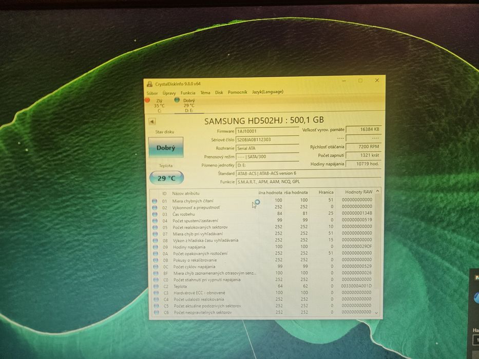Image resolution: width=479 pixels, height=359 pixels.
Task: Open the Jazyk(Language) menu
Action: click(267, 92)
